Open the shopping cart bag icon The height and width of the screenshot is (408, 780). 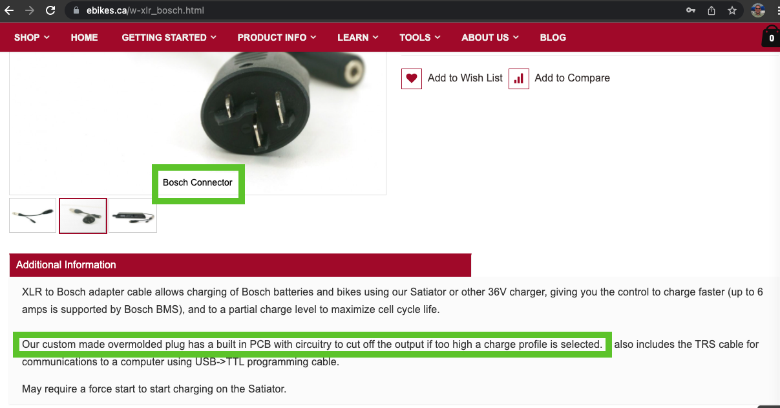(x=771, y=37)
